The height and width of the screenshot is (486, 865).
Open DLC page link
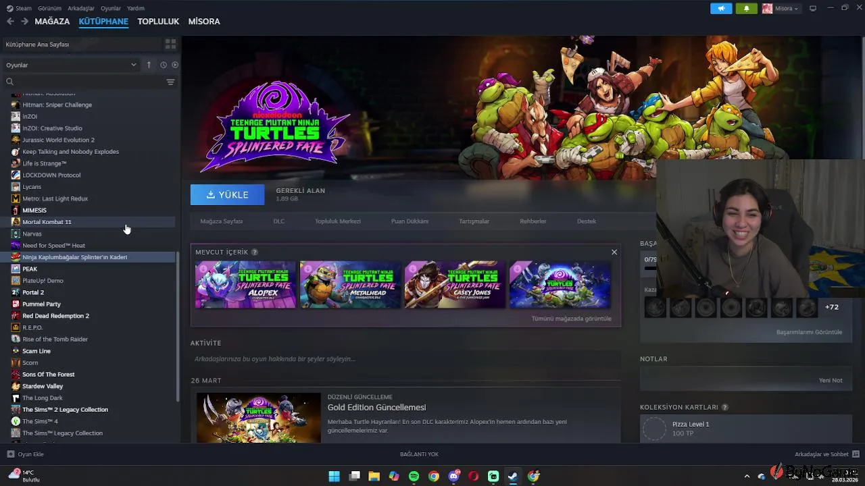click(x=279, y=221)
